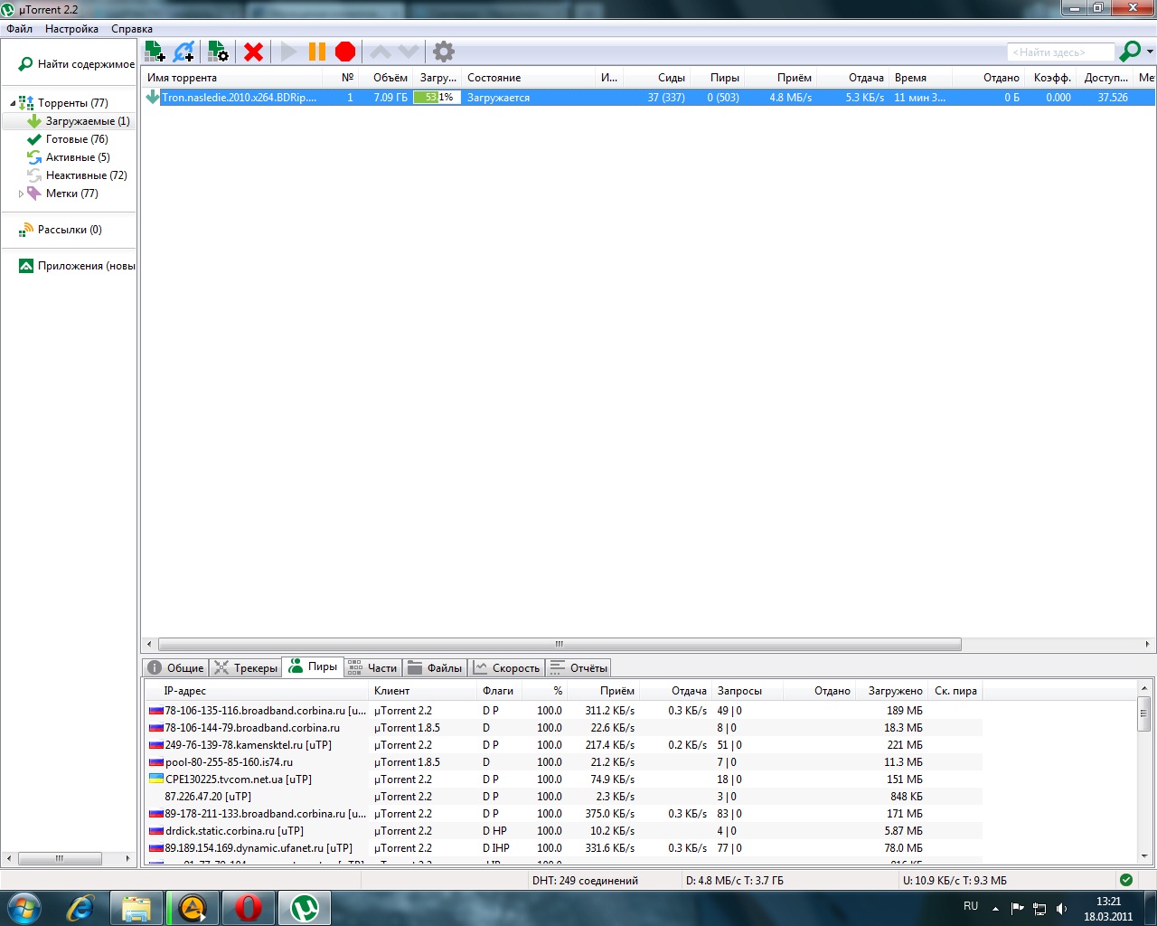Switch to the Общие tab
Viewport: 1157px width, 926px height.
(x=176, y=668)
